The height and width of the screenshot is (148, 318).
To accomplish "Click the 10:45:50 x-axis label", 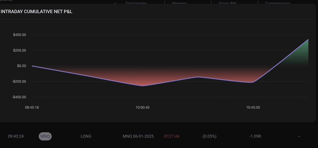I will [253, 107].
